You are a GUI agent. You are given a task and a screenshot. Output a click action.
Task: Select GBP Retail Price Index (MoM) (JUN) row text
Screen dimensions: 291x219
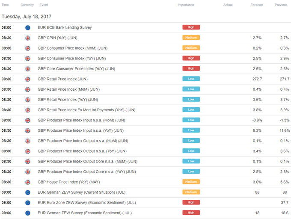point(68,89)
